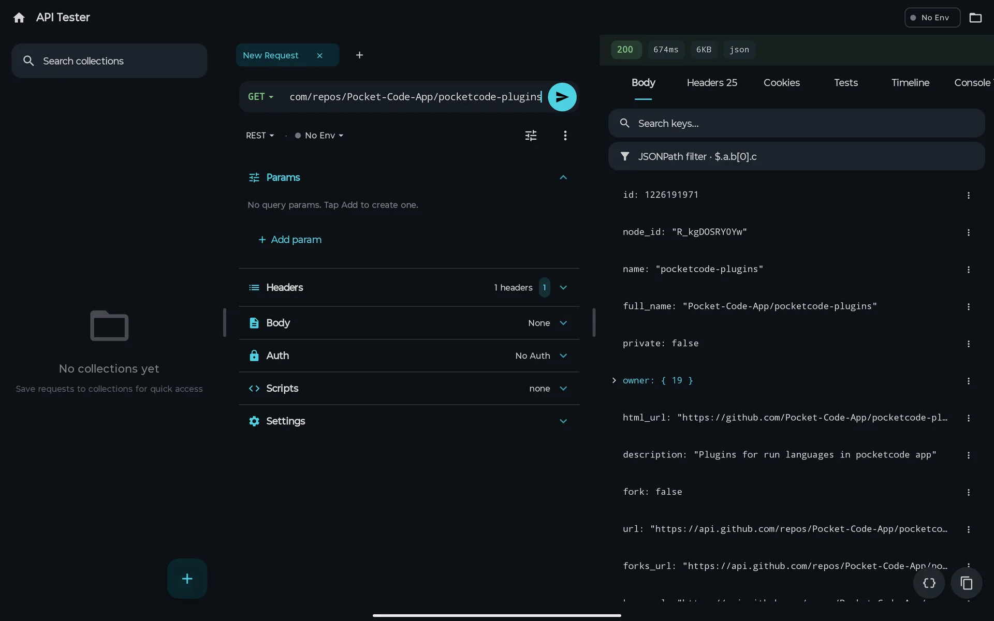Switch to the Console tab
This screenshot has width=994, height=621.
(x=972, y=83)
